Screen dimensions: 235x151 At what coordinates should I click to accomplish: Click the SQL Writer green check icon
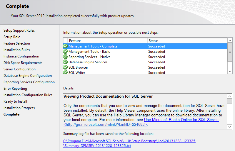click(65, 72)
